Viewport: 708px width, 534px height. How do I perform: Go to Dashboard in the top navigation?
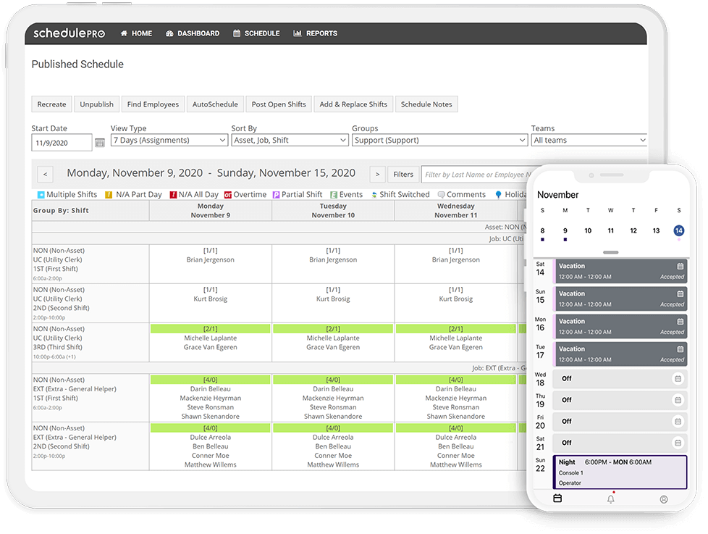coord(192,33)
